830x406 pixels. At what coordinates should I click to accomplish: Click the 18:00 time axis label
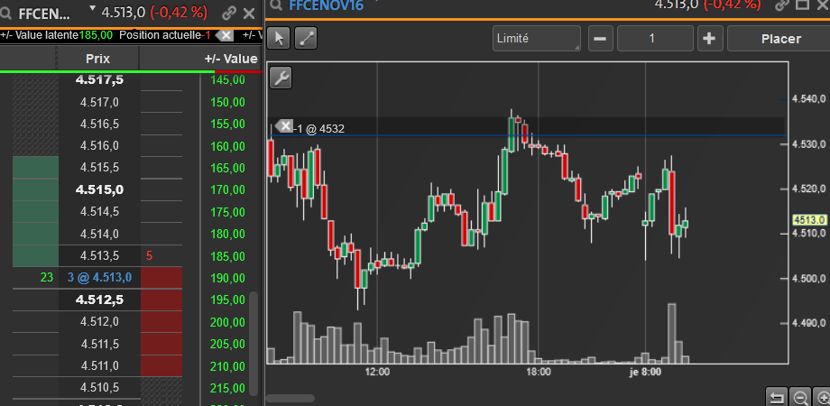[x=539, y=372]
